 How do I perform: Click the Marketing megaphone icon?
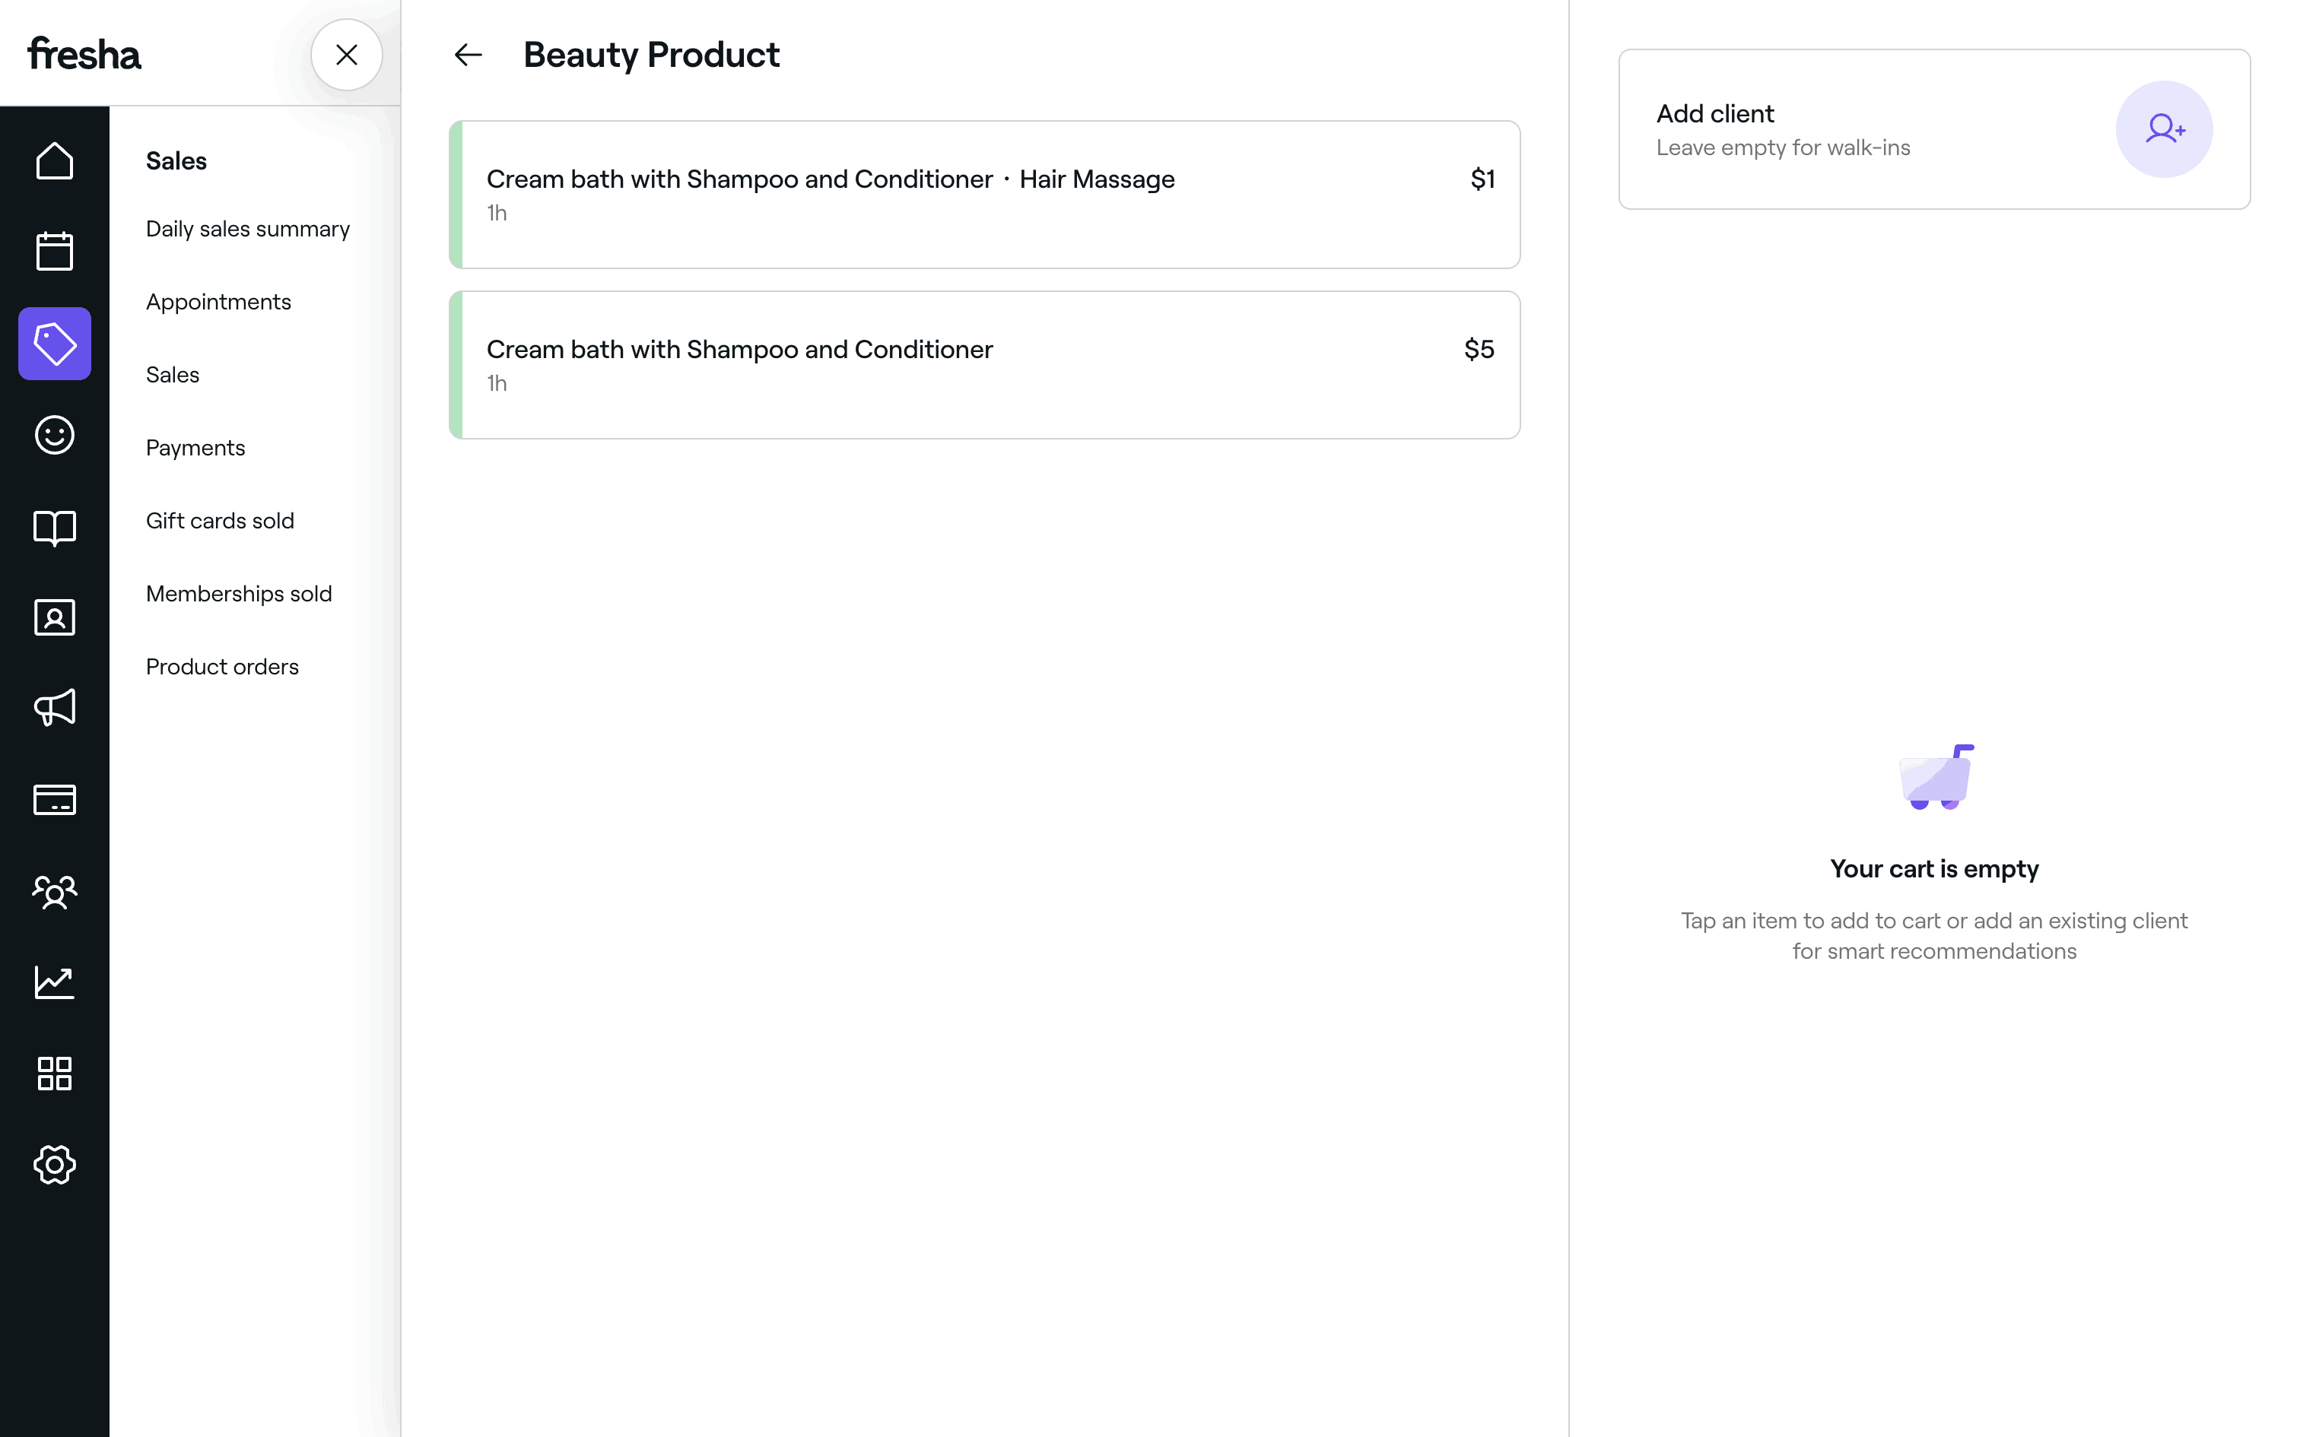tap(54, 708)
